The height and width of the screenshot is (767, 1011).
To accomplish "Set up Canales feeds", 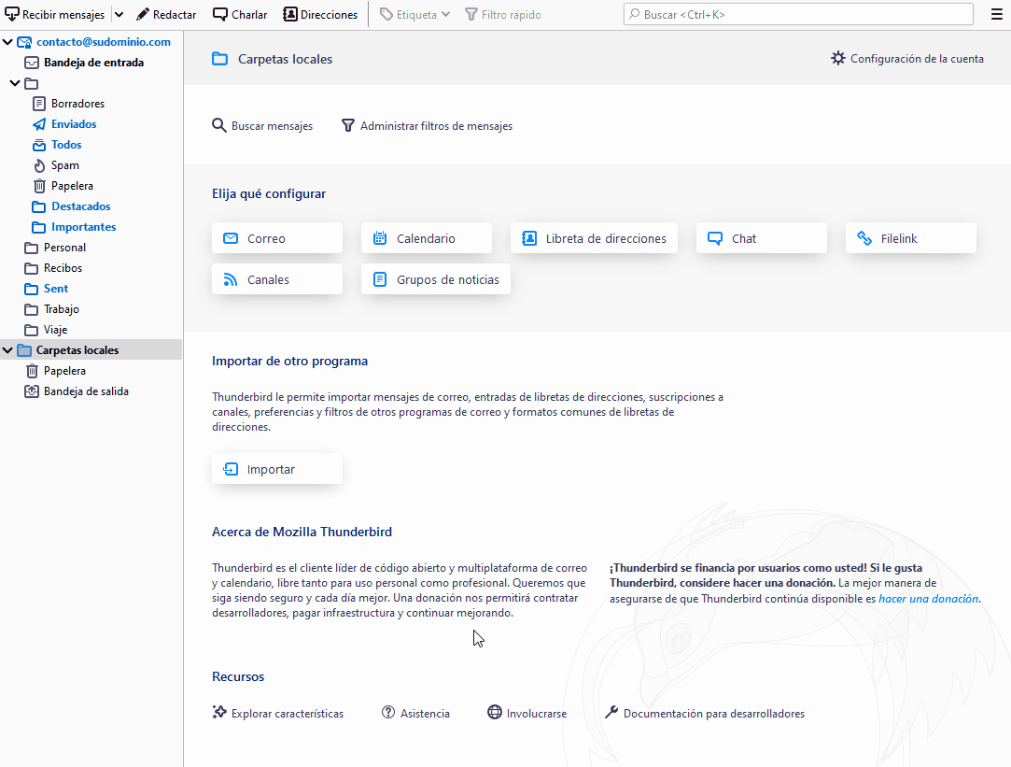I will pyautogui.click(x=277, y=279).
